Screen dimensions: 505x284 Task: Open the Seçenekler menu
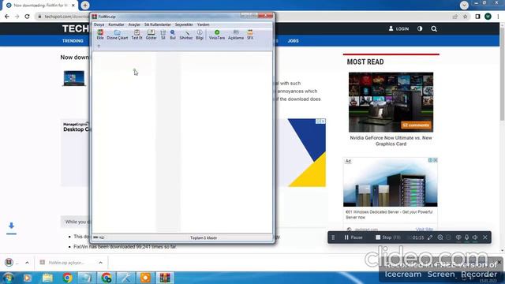(x=184, y=24)
